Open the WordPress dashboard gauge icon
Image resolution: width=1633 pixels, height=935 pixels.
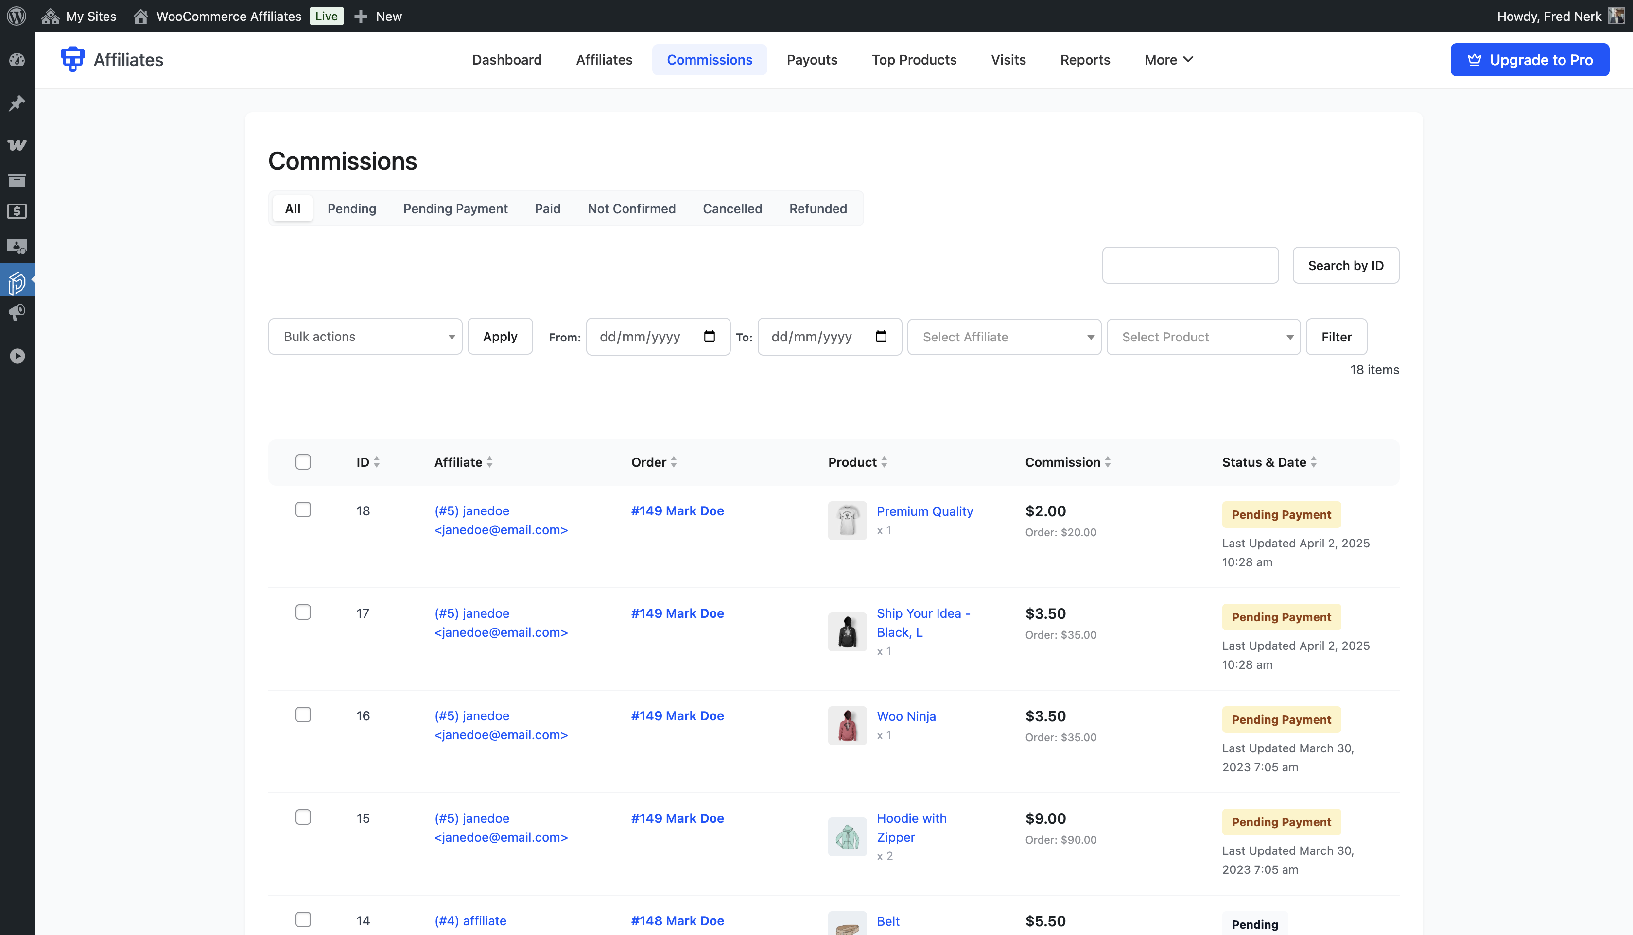click(x=17, y=59)
